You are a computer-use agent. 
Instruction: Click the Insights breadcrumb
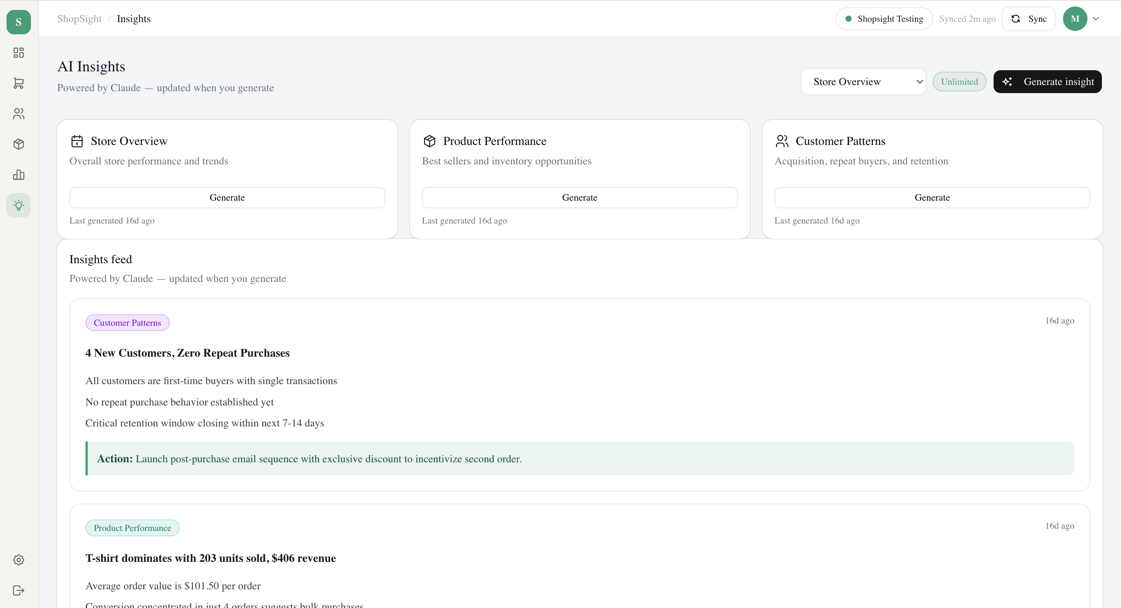(134, 19)
